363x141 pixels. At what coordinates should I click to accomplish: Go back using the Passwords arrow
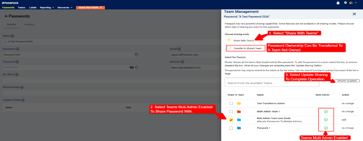(6, 16)
